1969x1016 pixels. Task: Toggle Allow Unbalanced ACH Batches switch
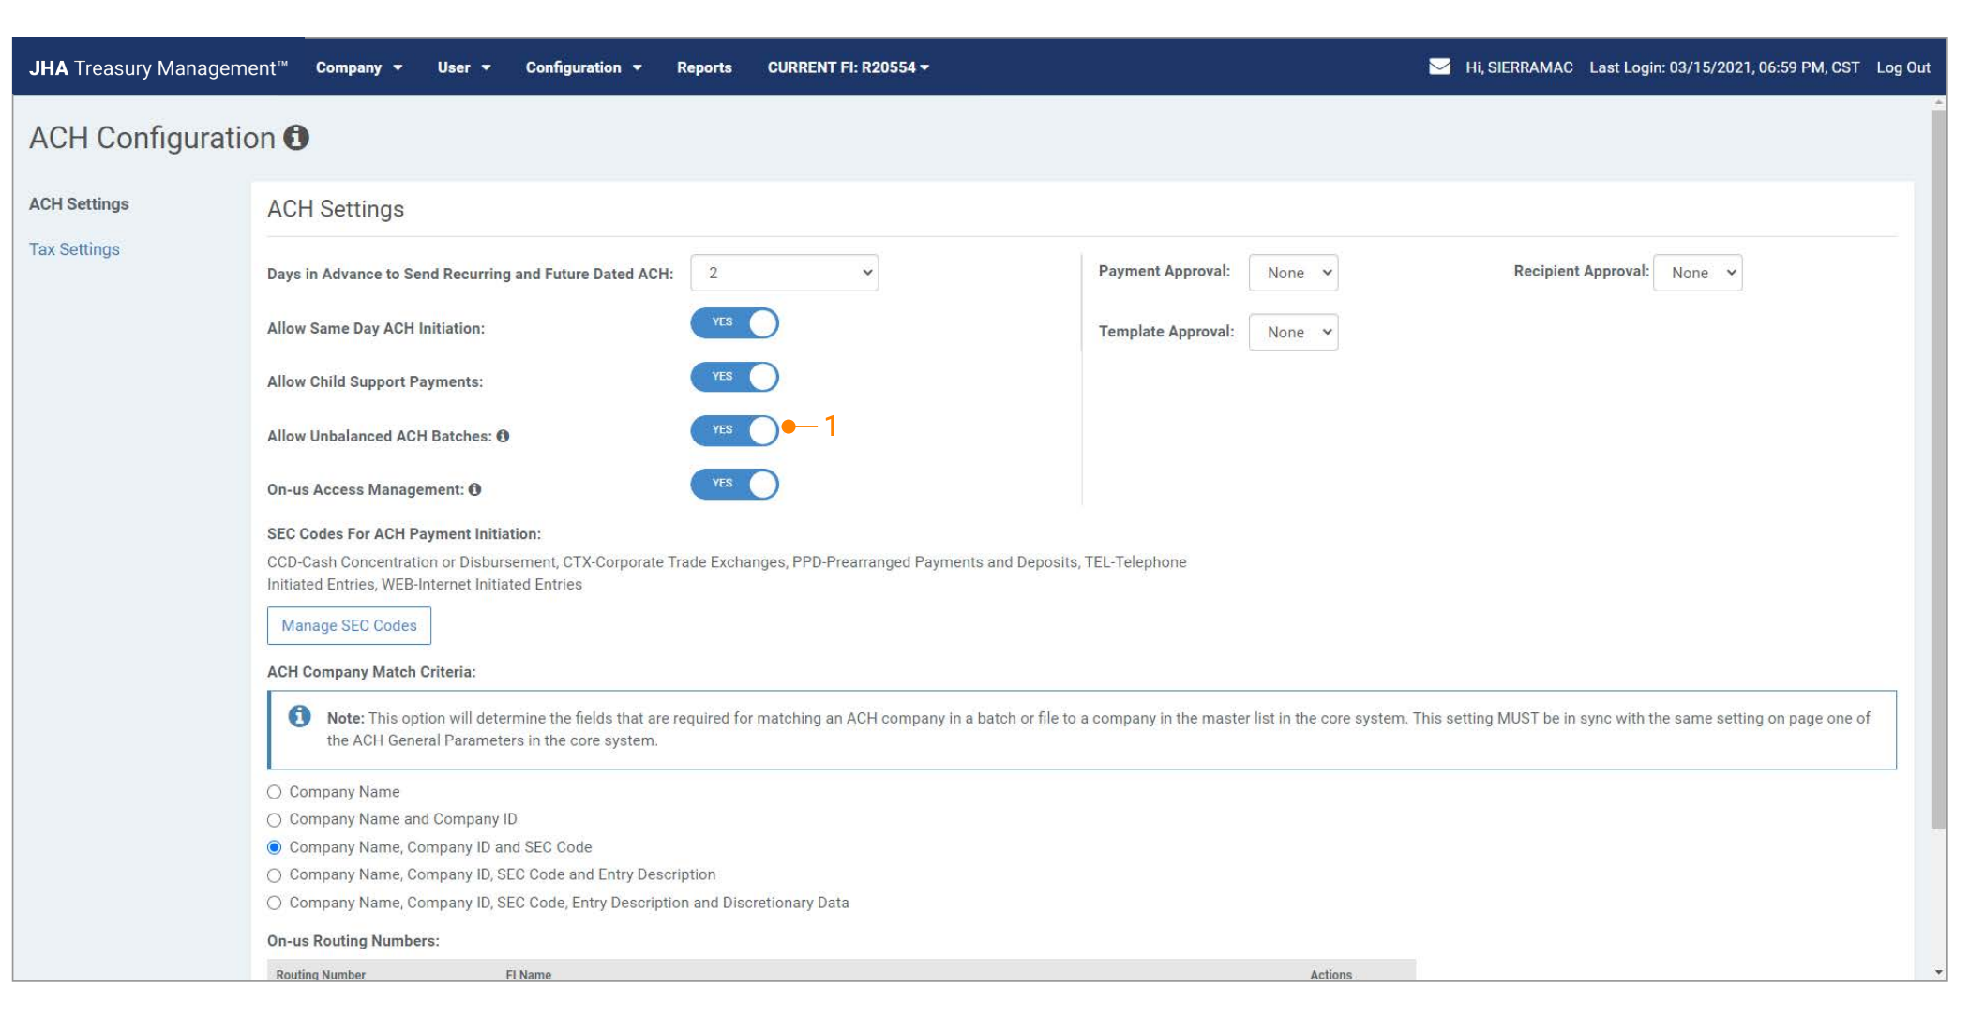pos(734,430)
